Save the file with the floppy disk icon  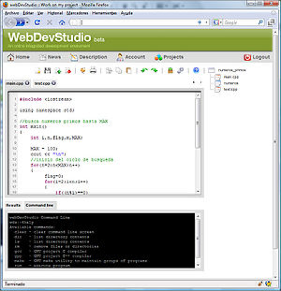coord(47,71)
